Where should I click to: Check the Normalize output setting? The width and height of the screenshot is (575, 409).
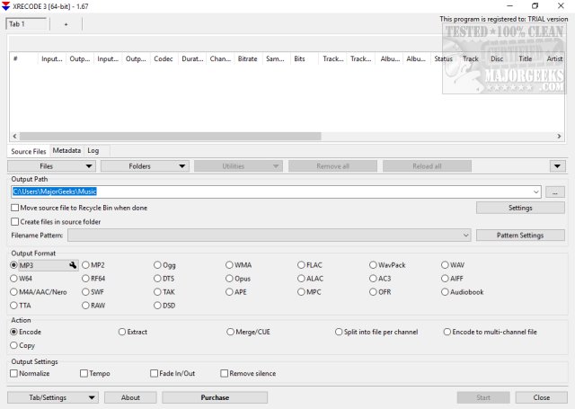(14, 373)
